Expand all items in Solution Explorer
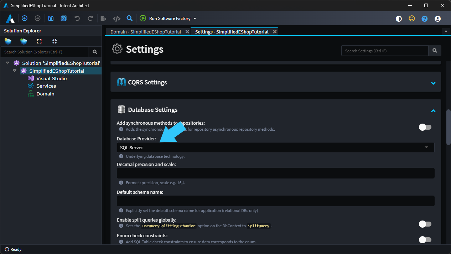 click(x=39, y=41)
